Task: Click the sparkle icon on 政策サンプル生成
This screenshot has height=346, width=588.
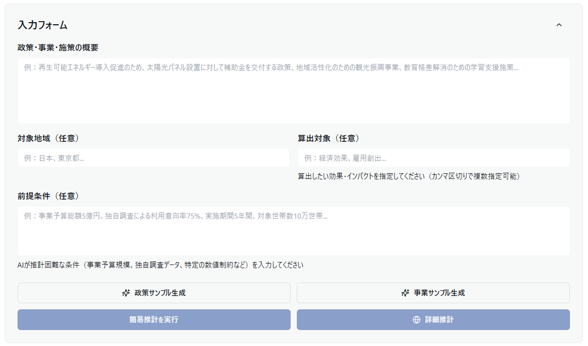Action: pyautogui.click(x=125, y=293)
